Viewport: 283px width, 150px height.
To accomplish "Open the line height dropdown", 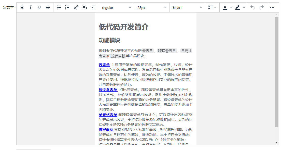I will [x=212, y=8].
